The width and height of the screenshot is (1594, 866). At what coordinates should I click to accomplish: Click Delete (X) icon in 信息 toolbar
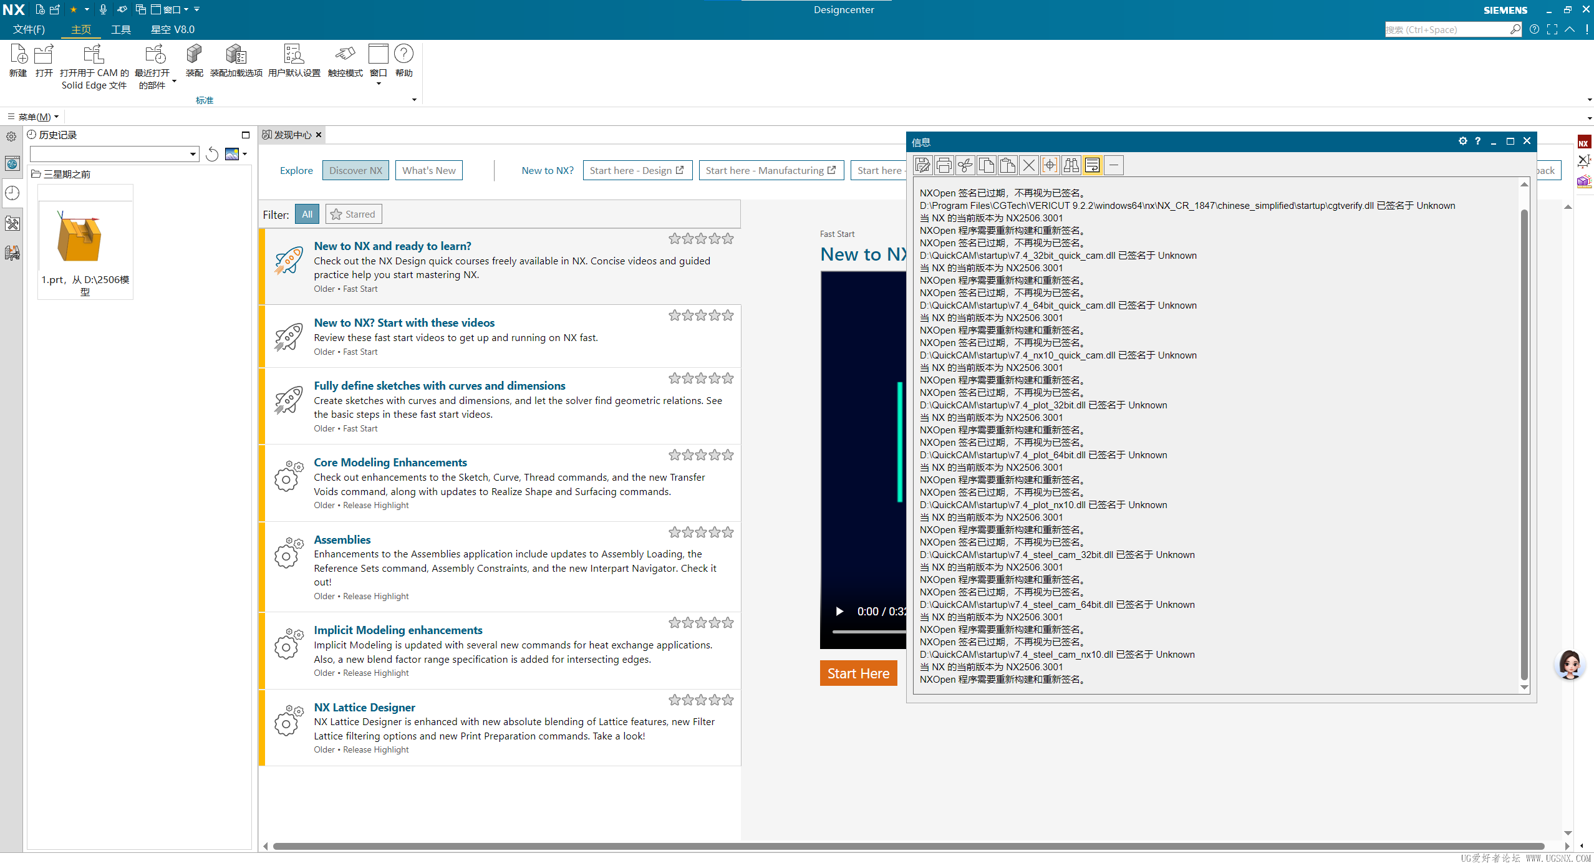point(1029,165)
